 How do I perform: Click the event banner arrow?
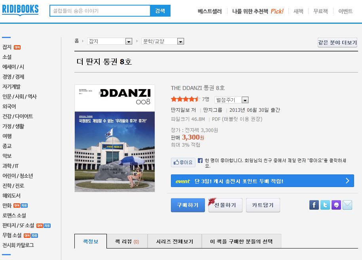pyautogui.click(x=347, y=181)
